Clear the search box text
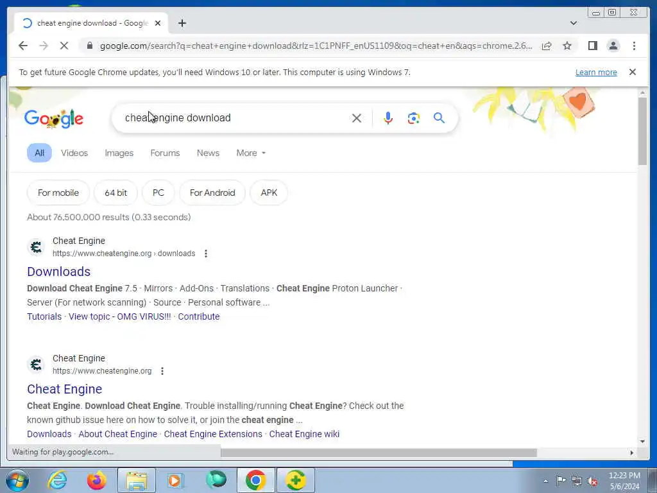This screenshot has width=657, height=493. (357, 118)
